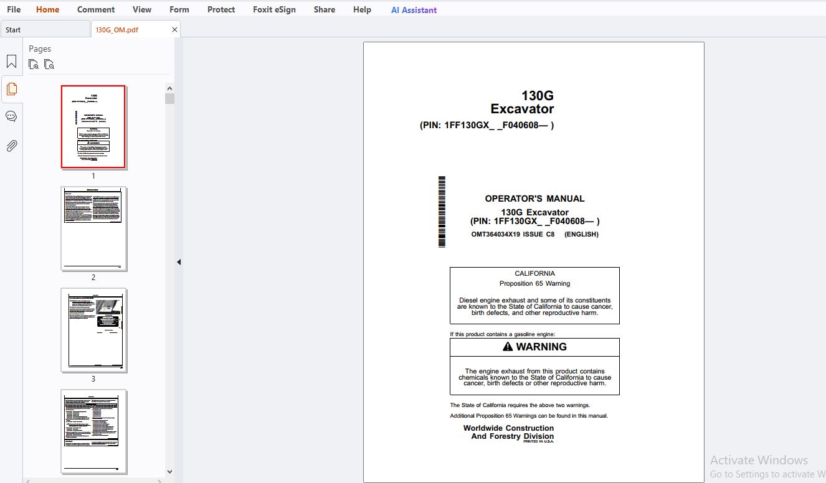Click the 130G Excavator title text
826x483 pixels.
[x=522, y=102]
